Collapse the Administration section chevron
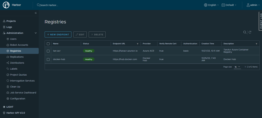 36,33
